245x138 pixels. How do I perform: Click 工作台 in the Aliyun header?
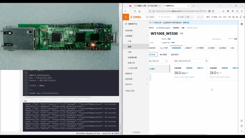150,17
